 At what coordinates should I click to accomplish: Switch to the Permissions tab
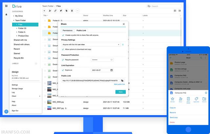coord(68,30)
